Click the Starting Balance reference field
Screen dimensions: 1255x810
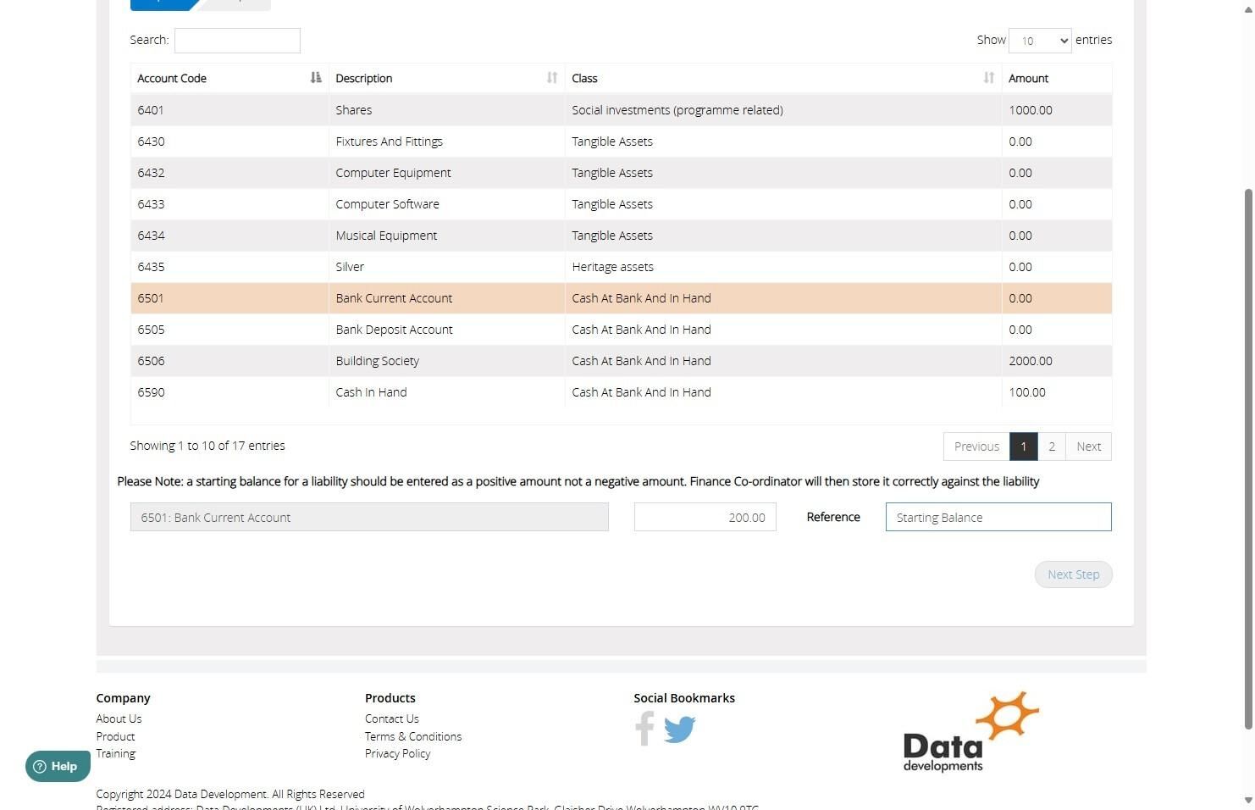click(998, 517)
